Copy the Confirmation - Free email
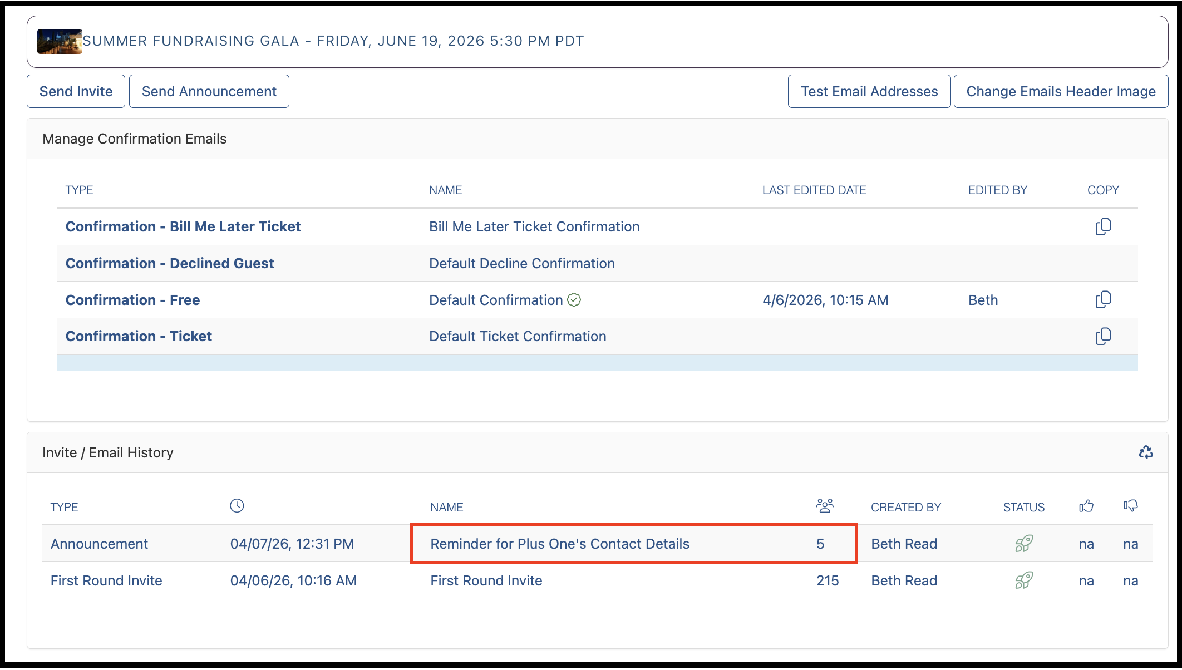The width and height of the screenshot is (1182, 670). 1103,300
